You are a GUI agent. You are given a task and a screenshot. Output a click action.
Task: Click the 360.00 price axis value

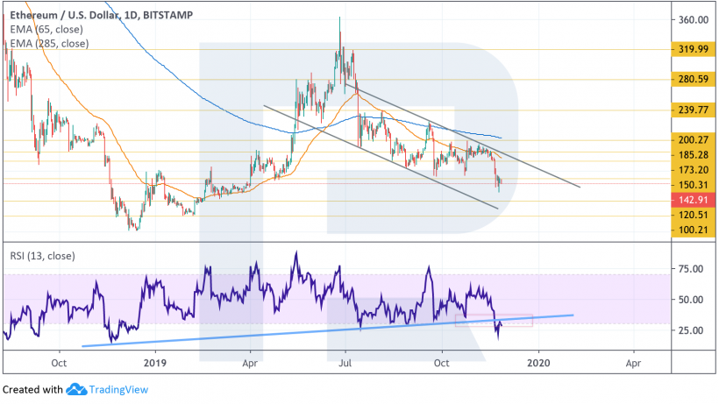[x=686, y=19]
